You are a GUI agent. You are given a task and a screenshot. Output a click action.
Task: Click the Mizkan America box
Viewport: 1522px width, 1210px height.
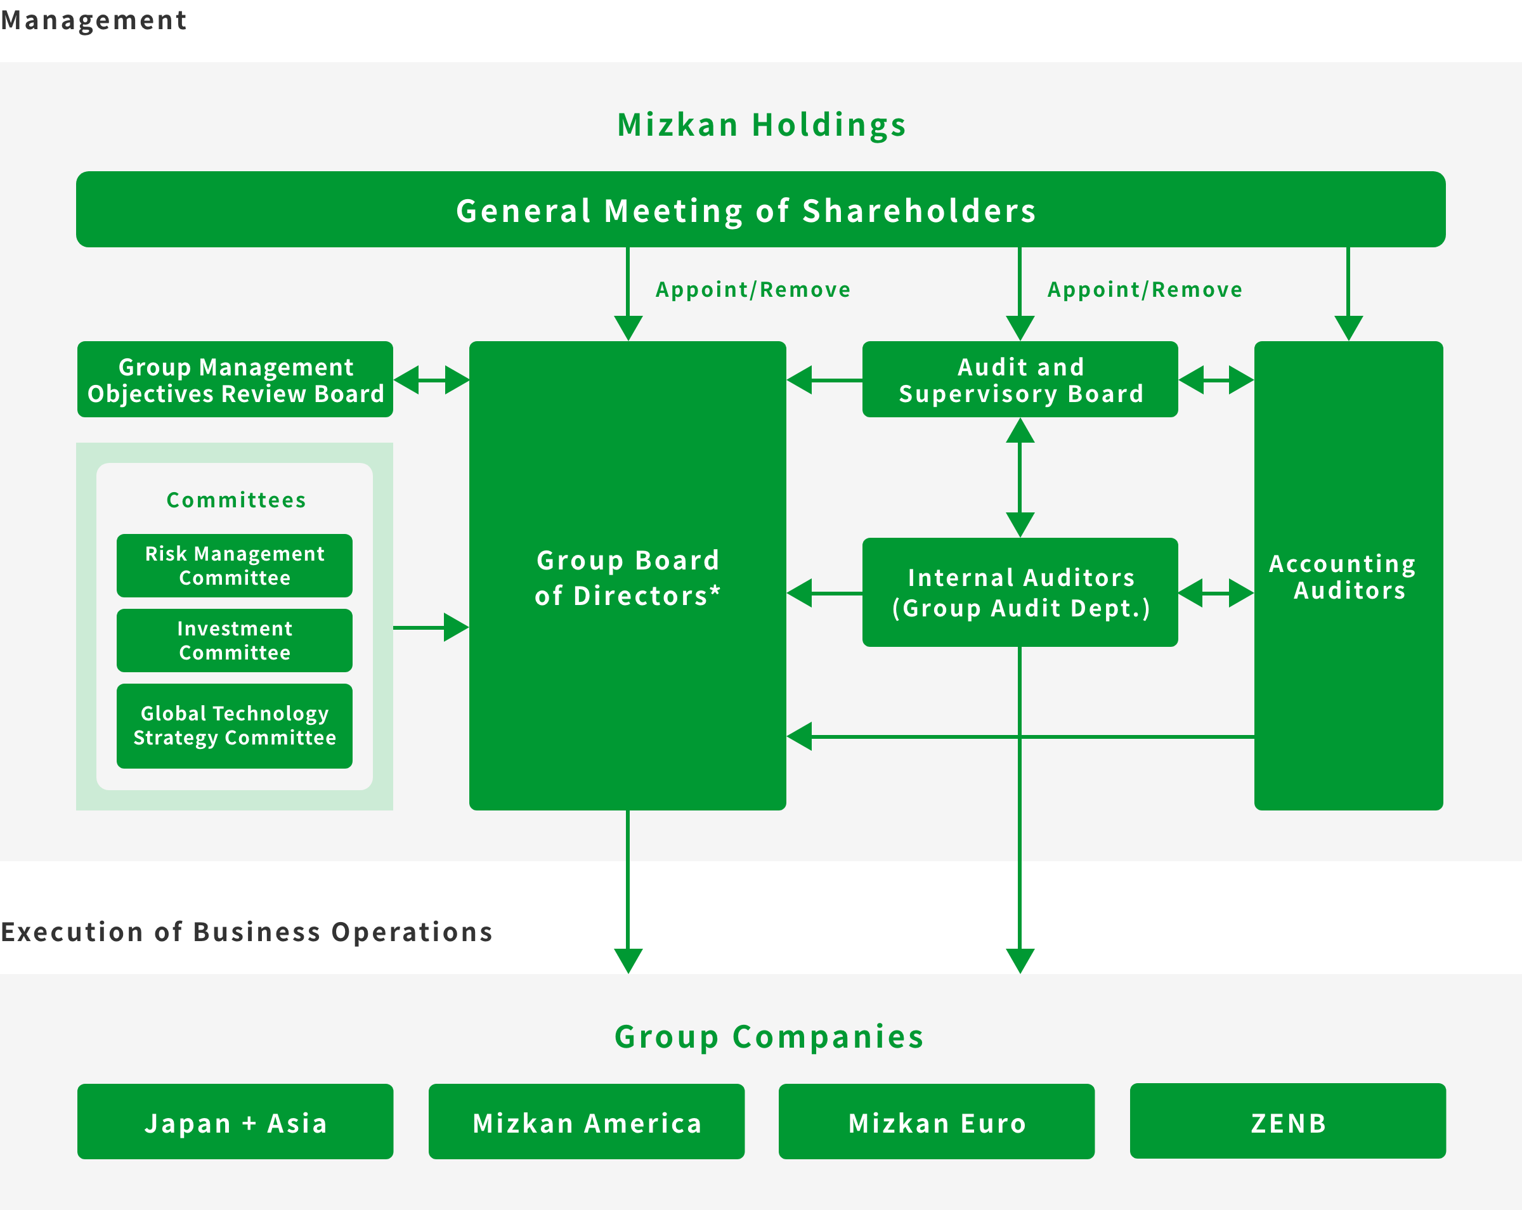pyautogui.click(x=587, y=1122)
